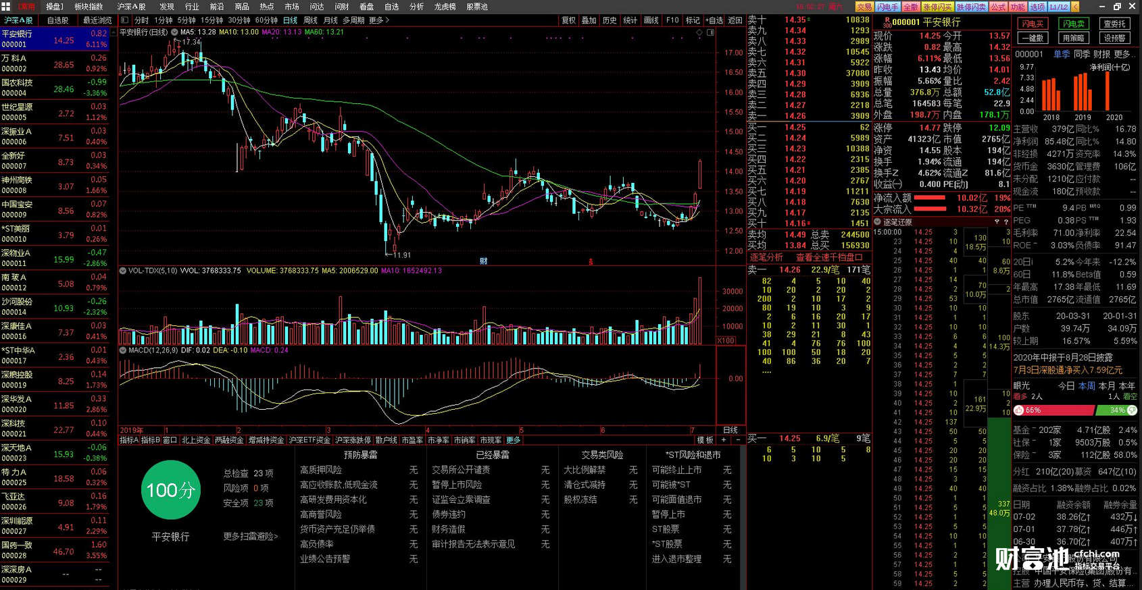This screenshot has width=1142, height=590.
Task: Click the 涨停闪买 toolbar button
Action: (937, 7)
